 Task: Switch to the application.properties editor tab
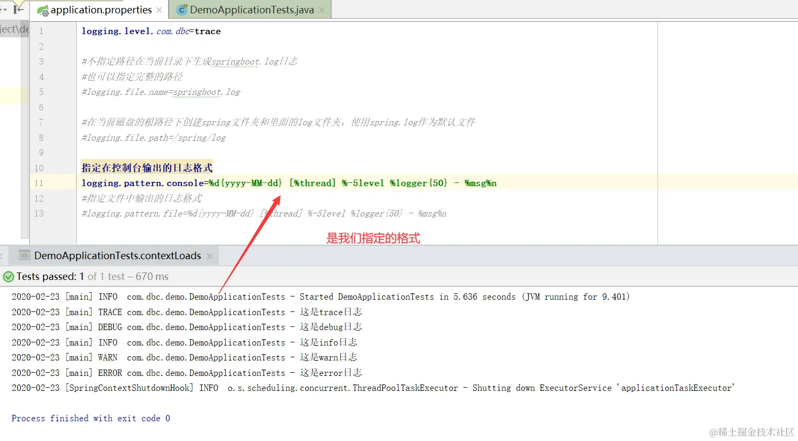(x=100, y=10)
